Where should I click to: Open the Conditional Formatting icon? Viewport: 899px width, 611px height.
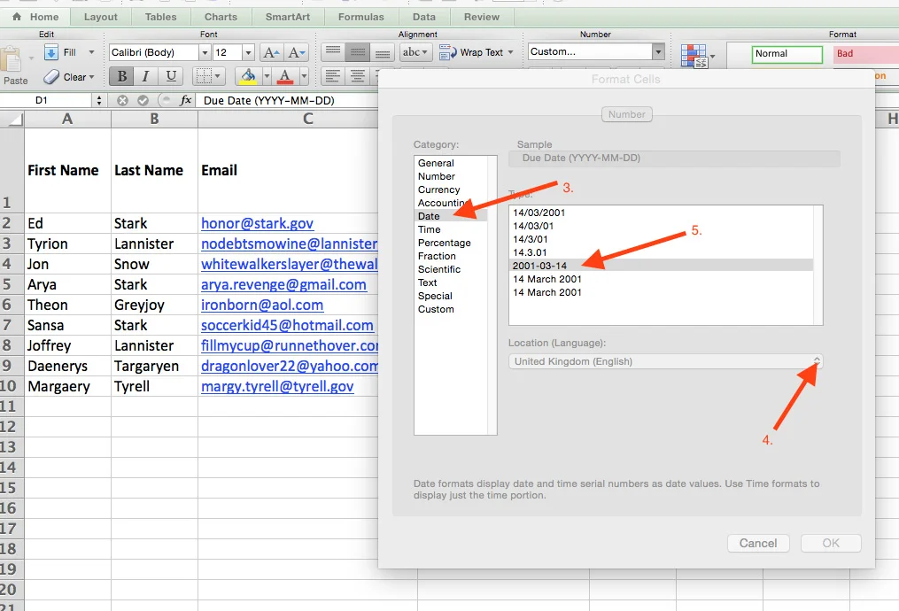point(694,56)
